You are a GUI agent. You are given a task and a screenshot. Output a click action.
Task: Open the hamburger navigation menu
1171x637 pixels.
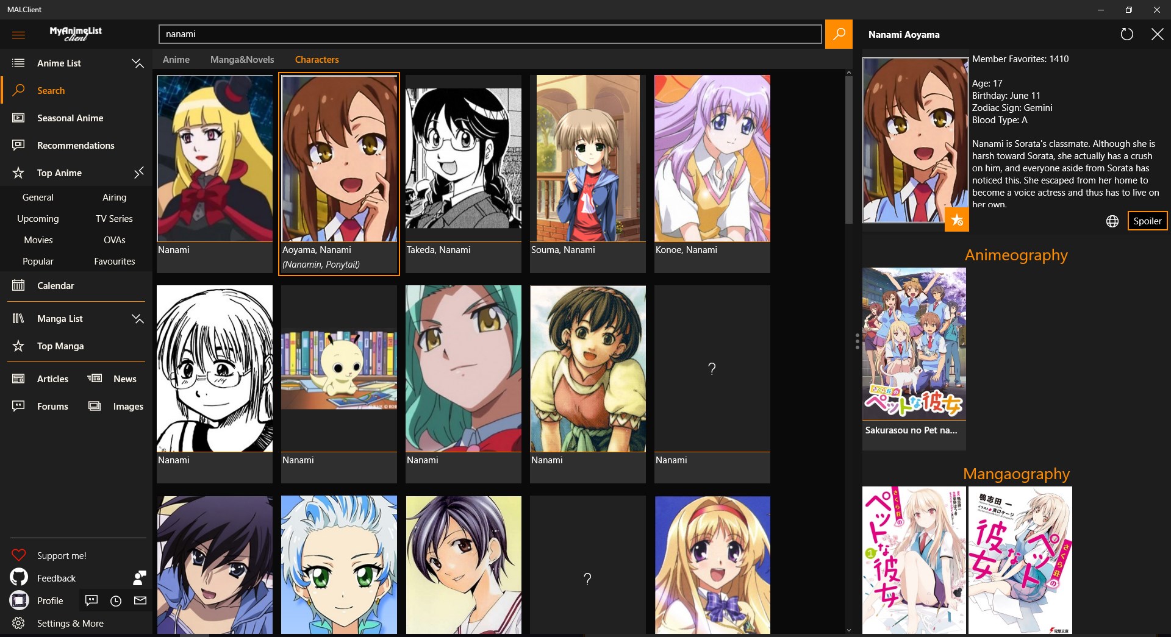click(18, 35)
